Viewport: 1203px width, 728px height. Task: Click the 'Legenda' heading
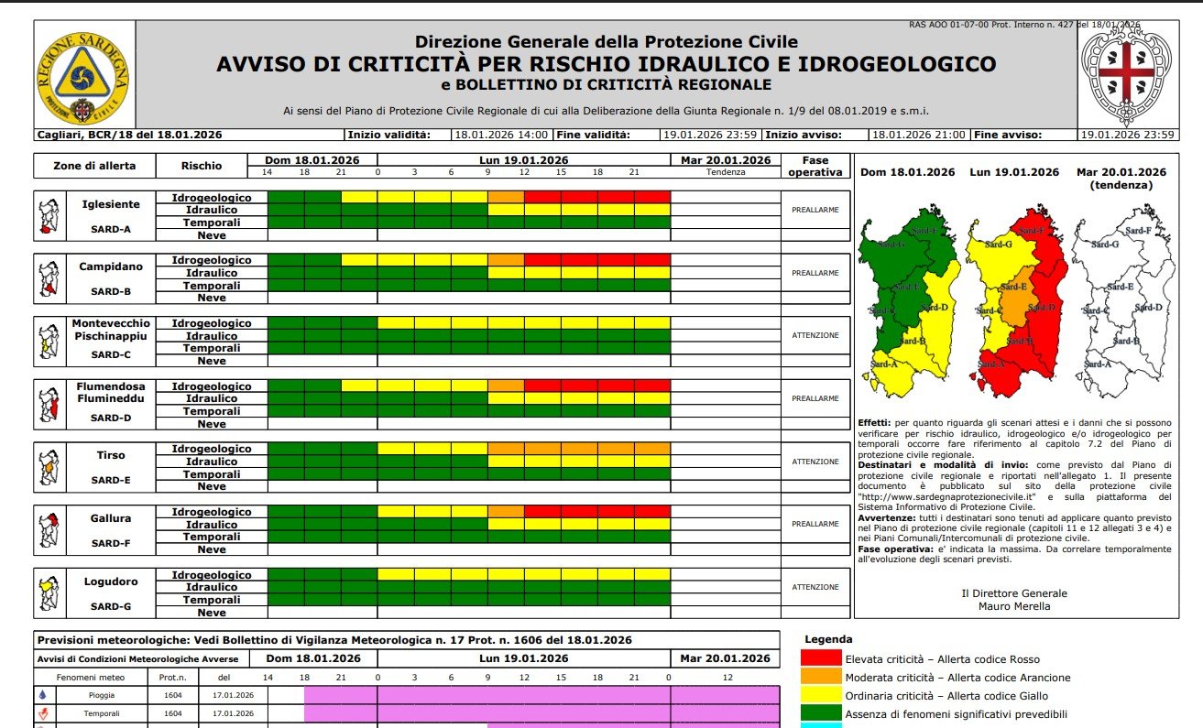pos(828,639)
